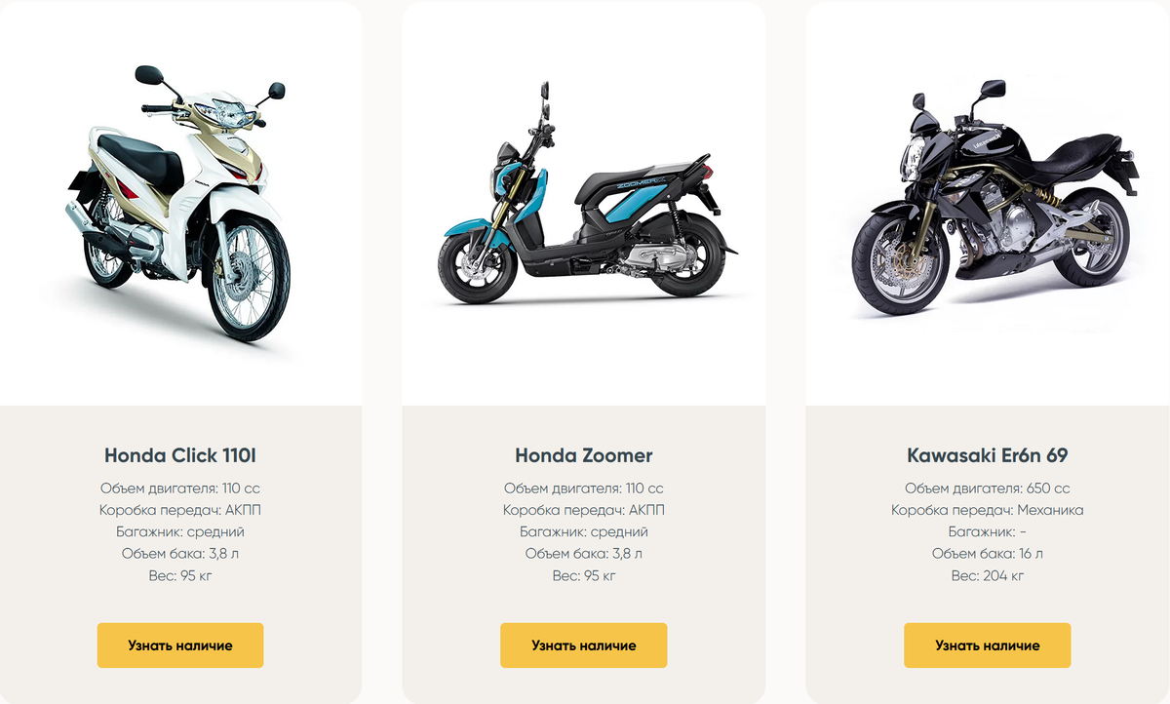Click 'Объем двигателя: 110 сс' on Honda Zoomer card

(584, 489)
